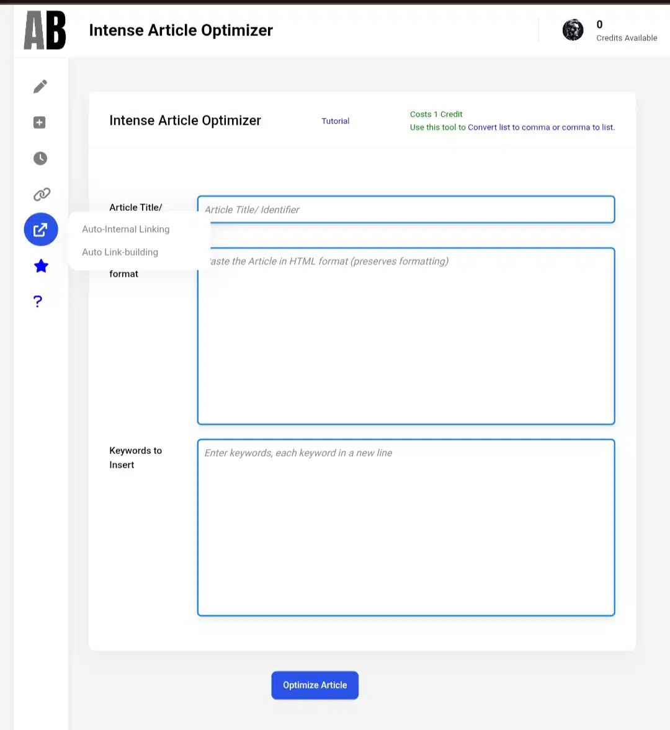Image resolution: width=670 pixels, height=730 pixels.
Task: Choose Auto Link-building from the flyout
Action: 120,252
